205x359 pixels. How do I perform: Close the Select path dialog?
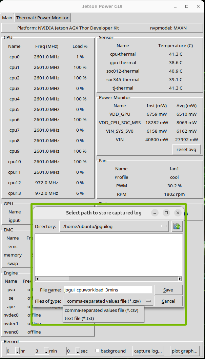coord(178,213)
